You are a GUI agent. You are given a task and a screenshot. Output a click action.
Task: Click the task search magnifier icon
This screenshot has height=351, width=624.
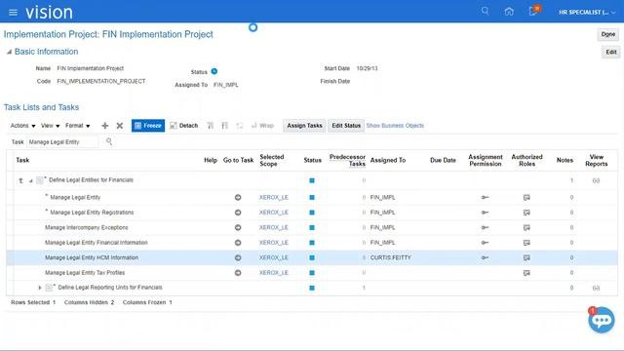coord(109,141)
